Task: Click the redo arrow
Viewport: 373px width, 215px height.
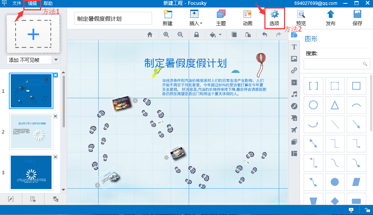Action: click(278, 35)
